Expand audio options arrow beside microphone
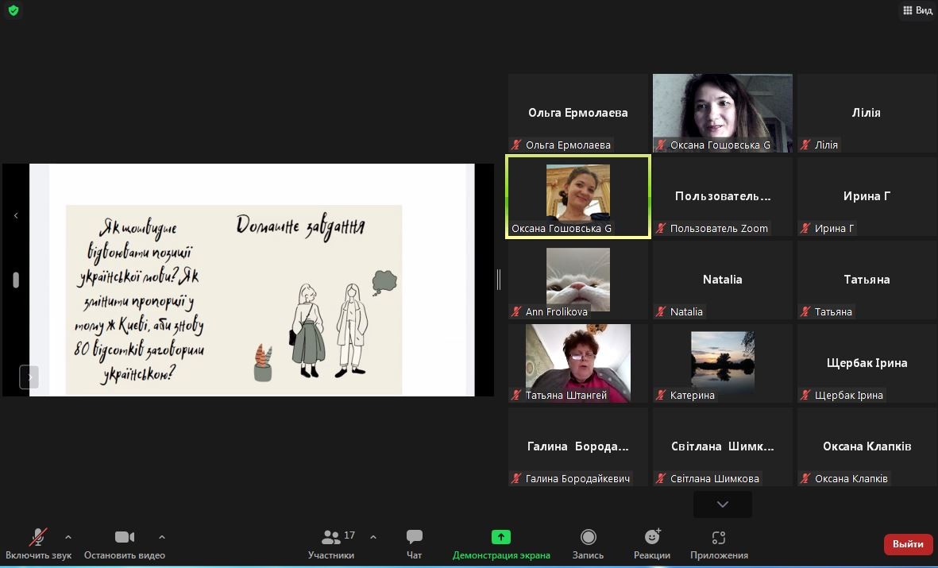938x568 pixels. (68, 537)
